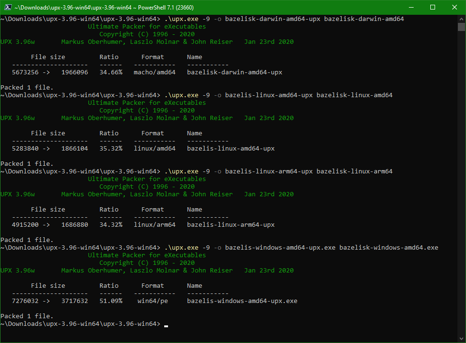Click the scrollbar thumb at the top
Viewport: 466px width, 343px height.
point(462,26)
